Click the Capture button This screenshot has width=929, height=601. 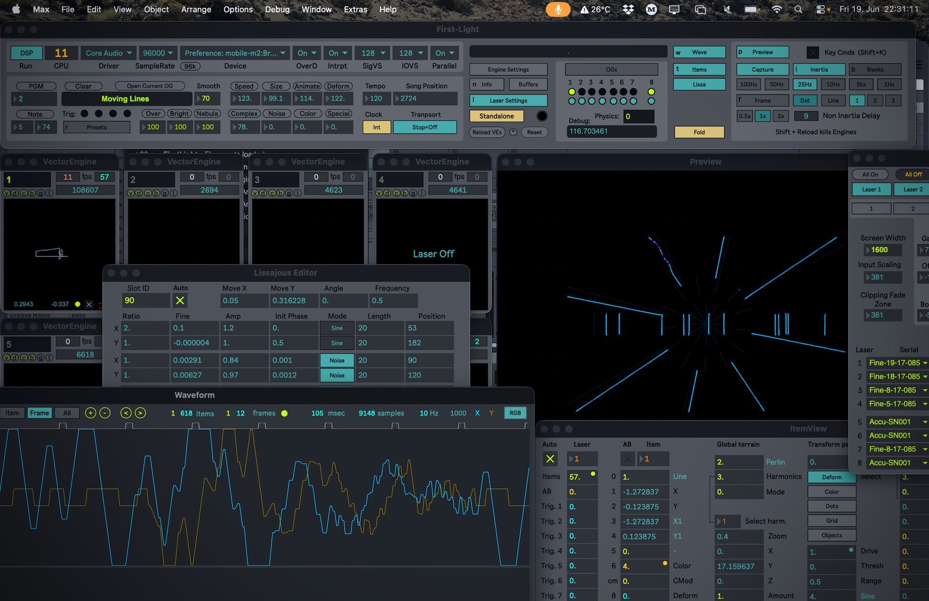tap(763, 70)
